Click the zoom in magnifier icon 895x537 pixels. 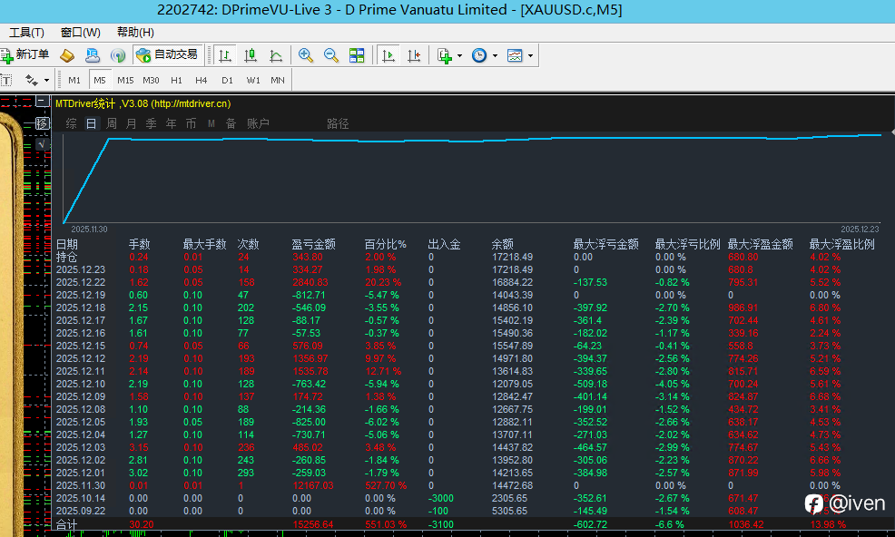[306, 55]
